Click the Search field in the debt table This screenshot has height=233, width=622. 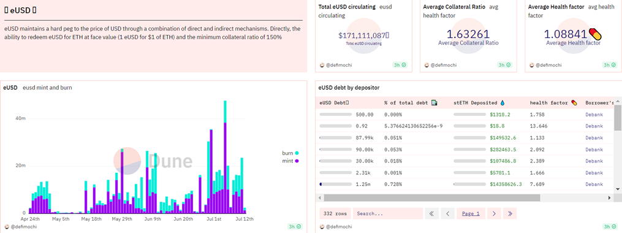pyautogui.click(x=387, y=213)
